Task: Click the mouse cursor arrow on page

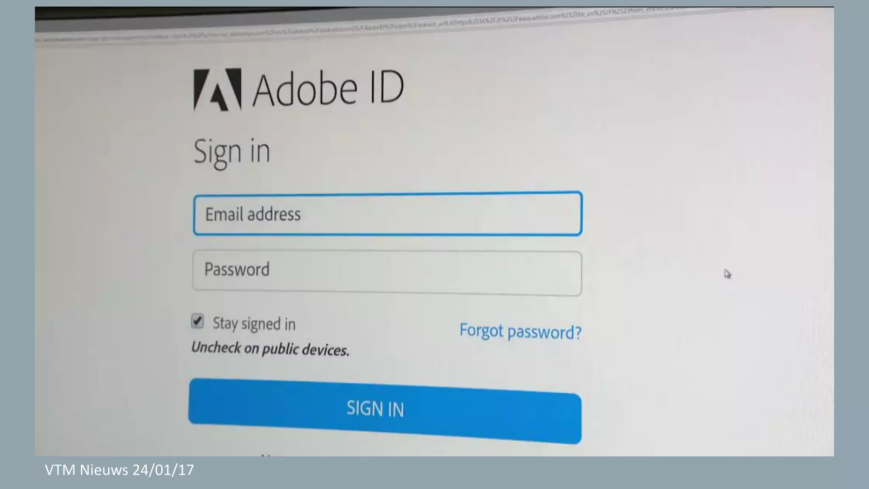Action: pyautogui.click(x=727, y=274)
